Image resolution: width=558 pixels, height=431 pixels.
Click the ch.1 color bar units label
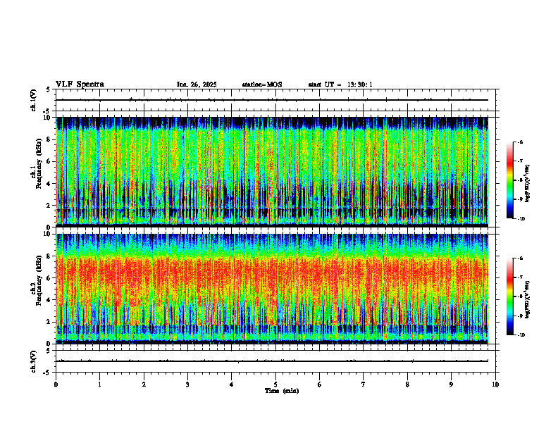528,184
